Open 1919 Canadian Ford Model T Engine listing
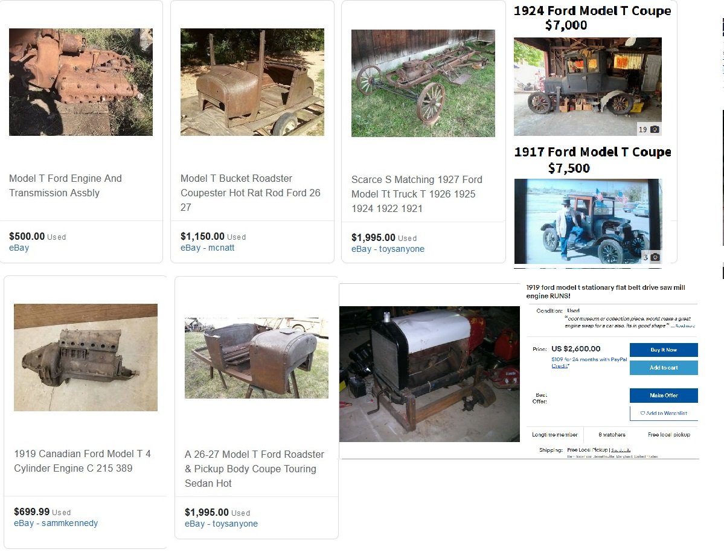This screenshot has width=724, height=555. click(83, 461)
